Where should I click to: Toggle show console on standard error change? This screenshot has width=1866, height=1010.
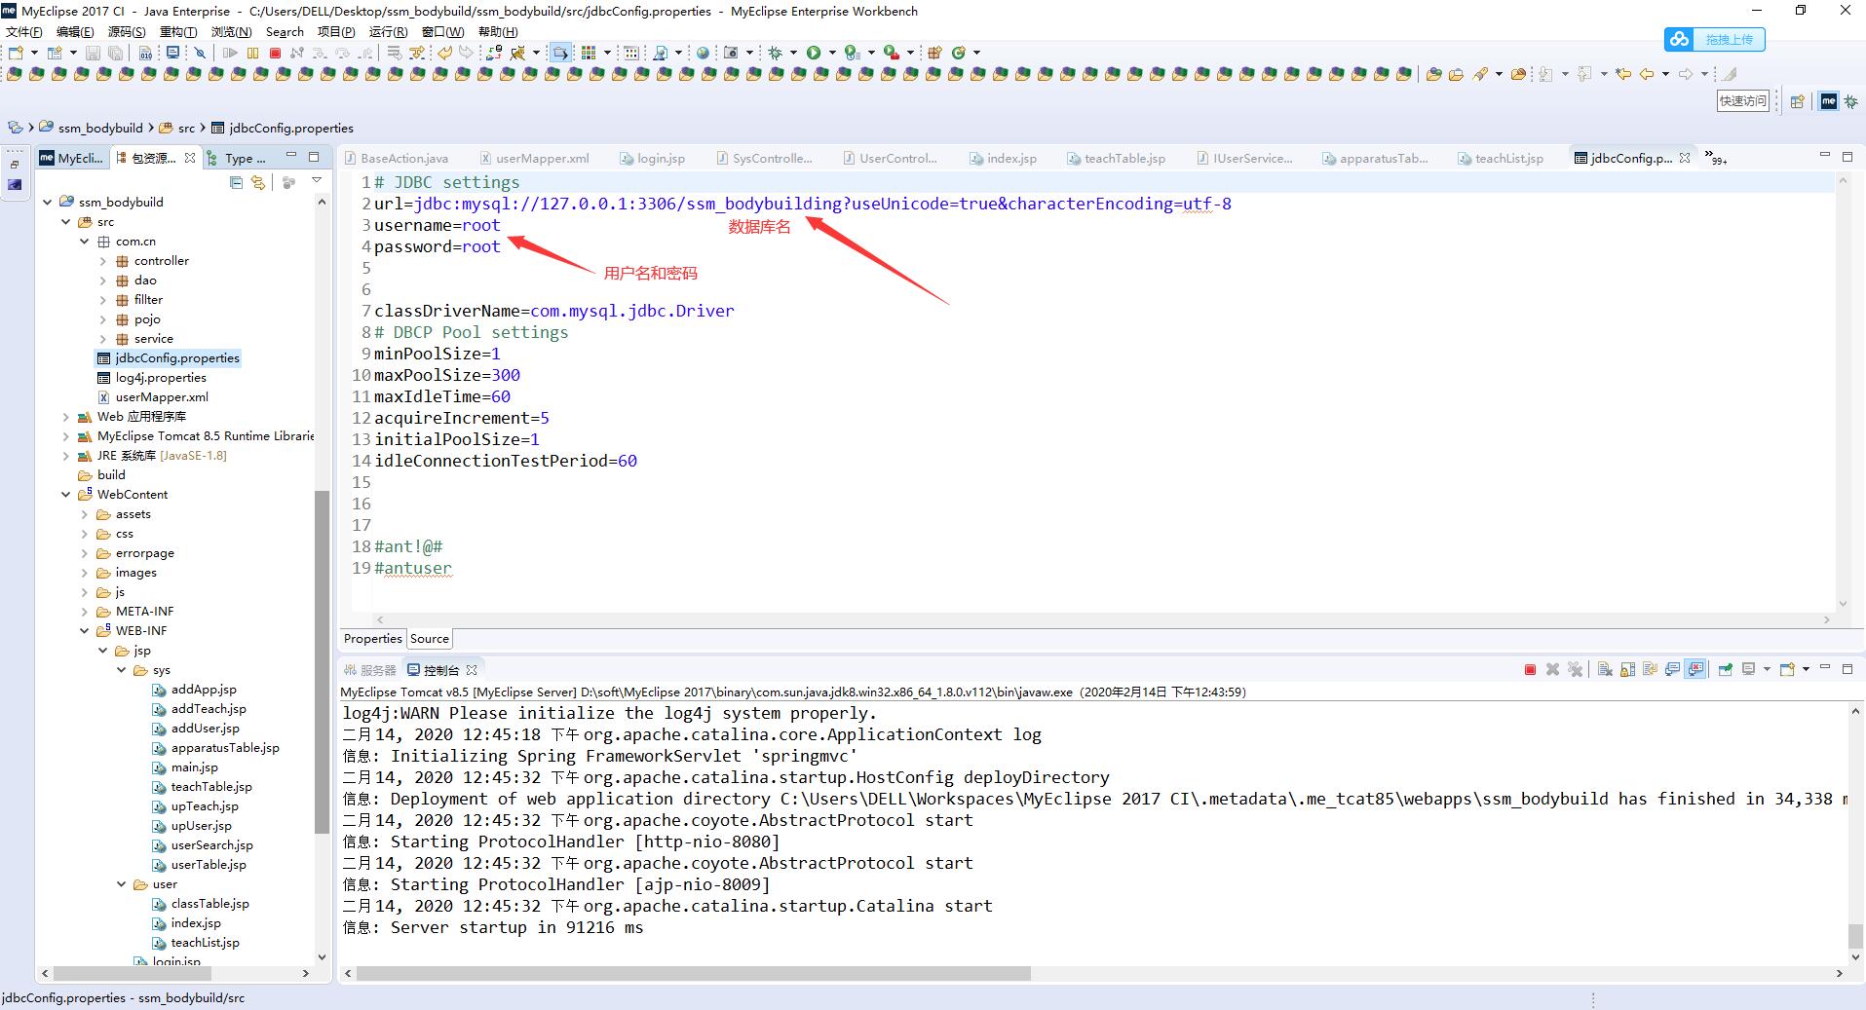coord(1696,669)
